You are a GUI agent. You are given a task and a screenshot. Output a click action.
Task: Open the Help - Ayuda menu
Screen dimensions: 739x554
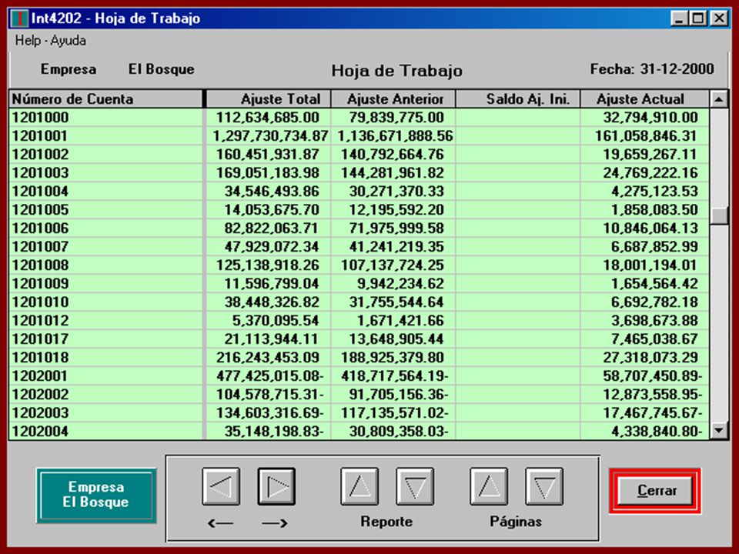51,41
